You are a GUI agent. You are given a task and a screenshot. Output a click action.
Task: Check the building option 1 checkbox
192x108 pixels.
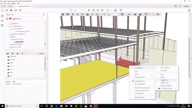11,26
